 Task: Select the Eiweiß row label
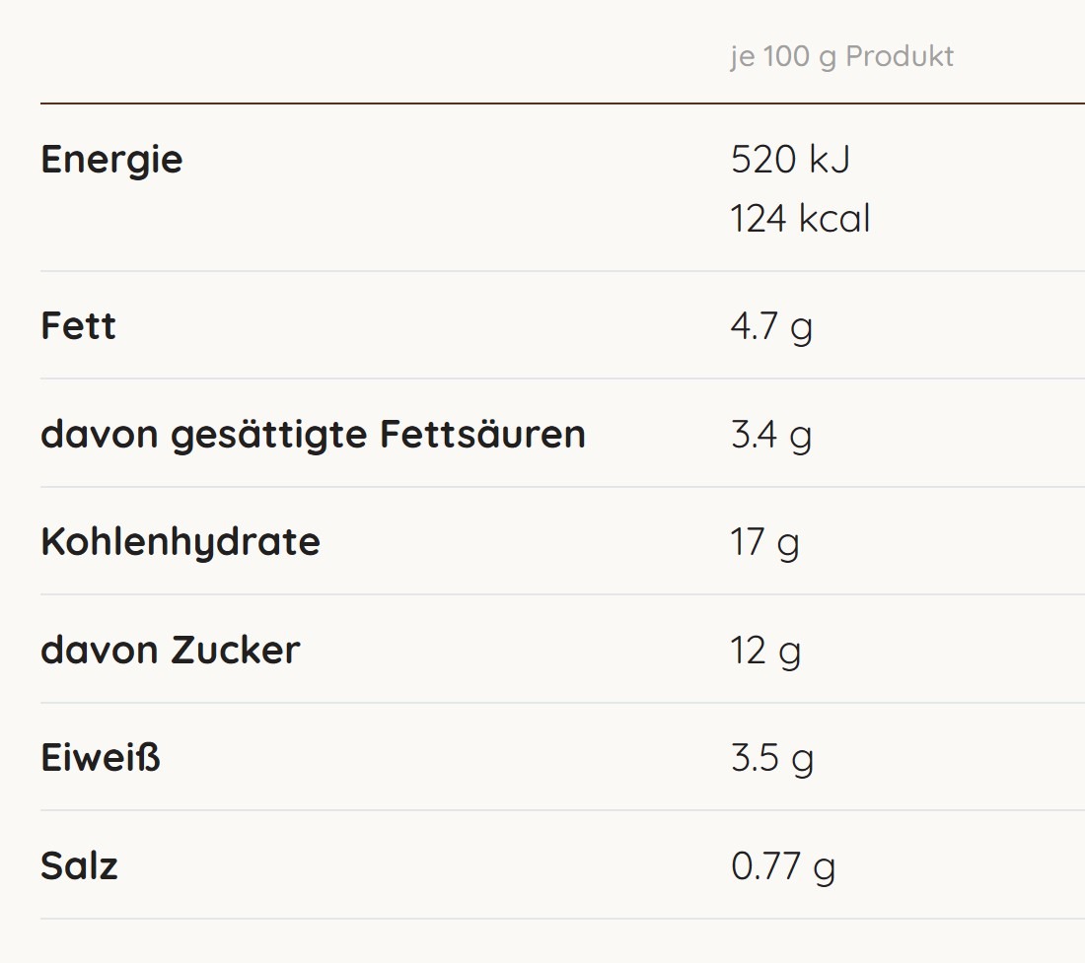point(100,758)
